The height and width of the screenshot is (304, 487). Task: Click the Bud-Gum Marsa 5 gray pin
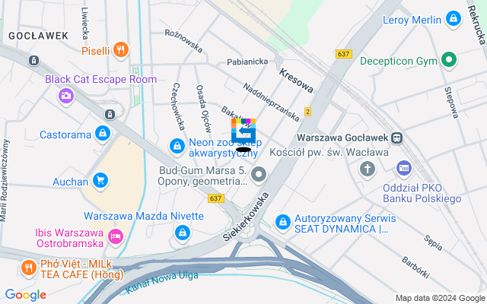259,176
